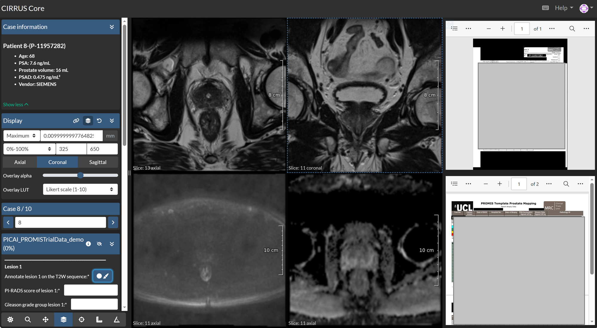Toggle the slab layers button in Display header
The height and width of the screenshot is (328, 597).
coord(88,121)
